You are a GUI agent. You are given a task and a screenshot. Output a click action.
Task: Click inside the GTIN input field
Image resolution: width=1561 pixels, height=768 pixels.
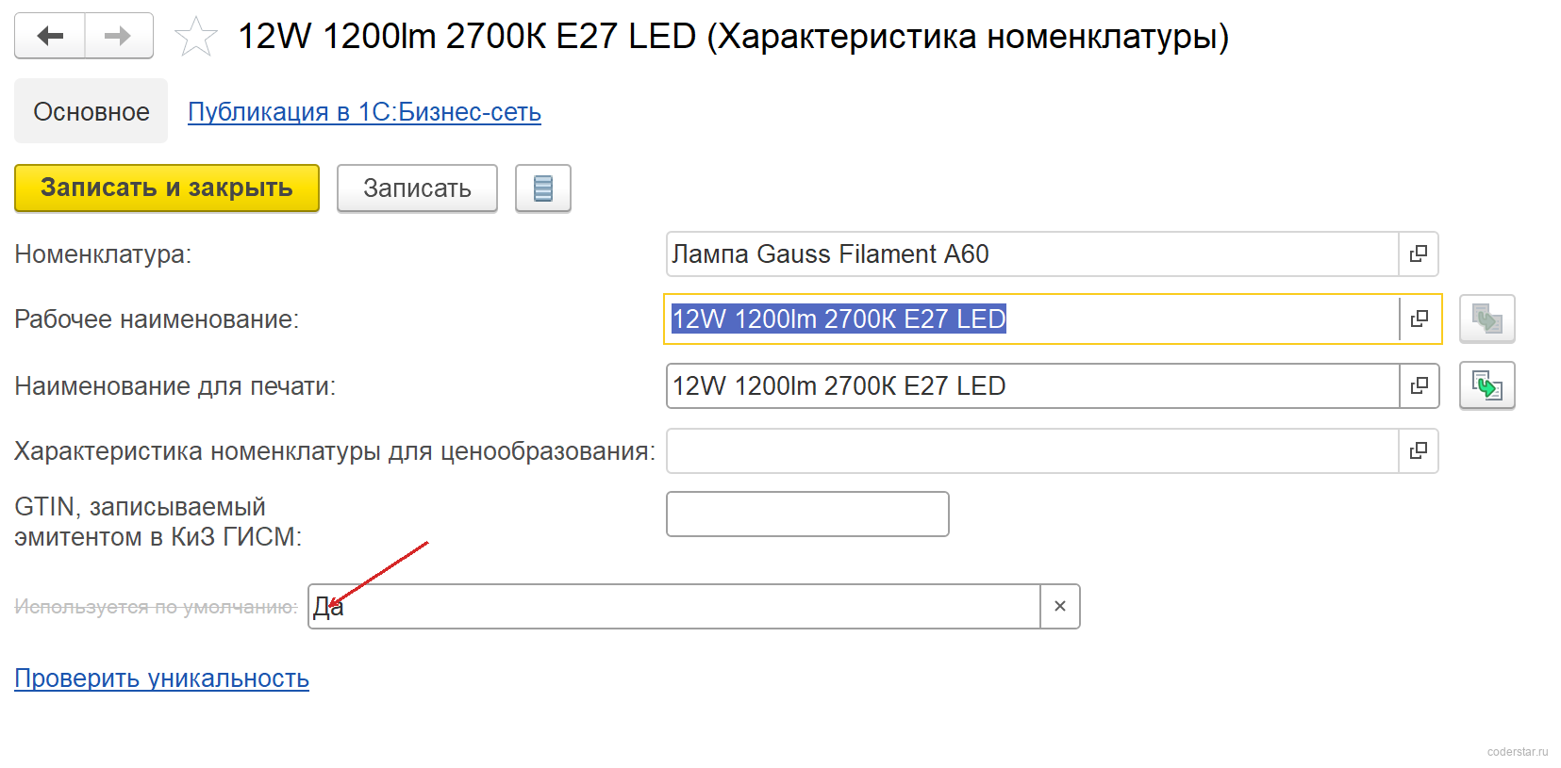point(807,514)
